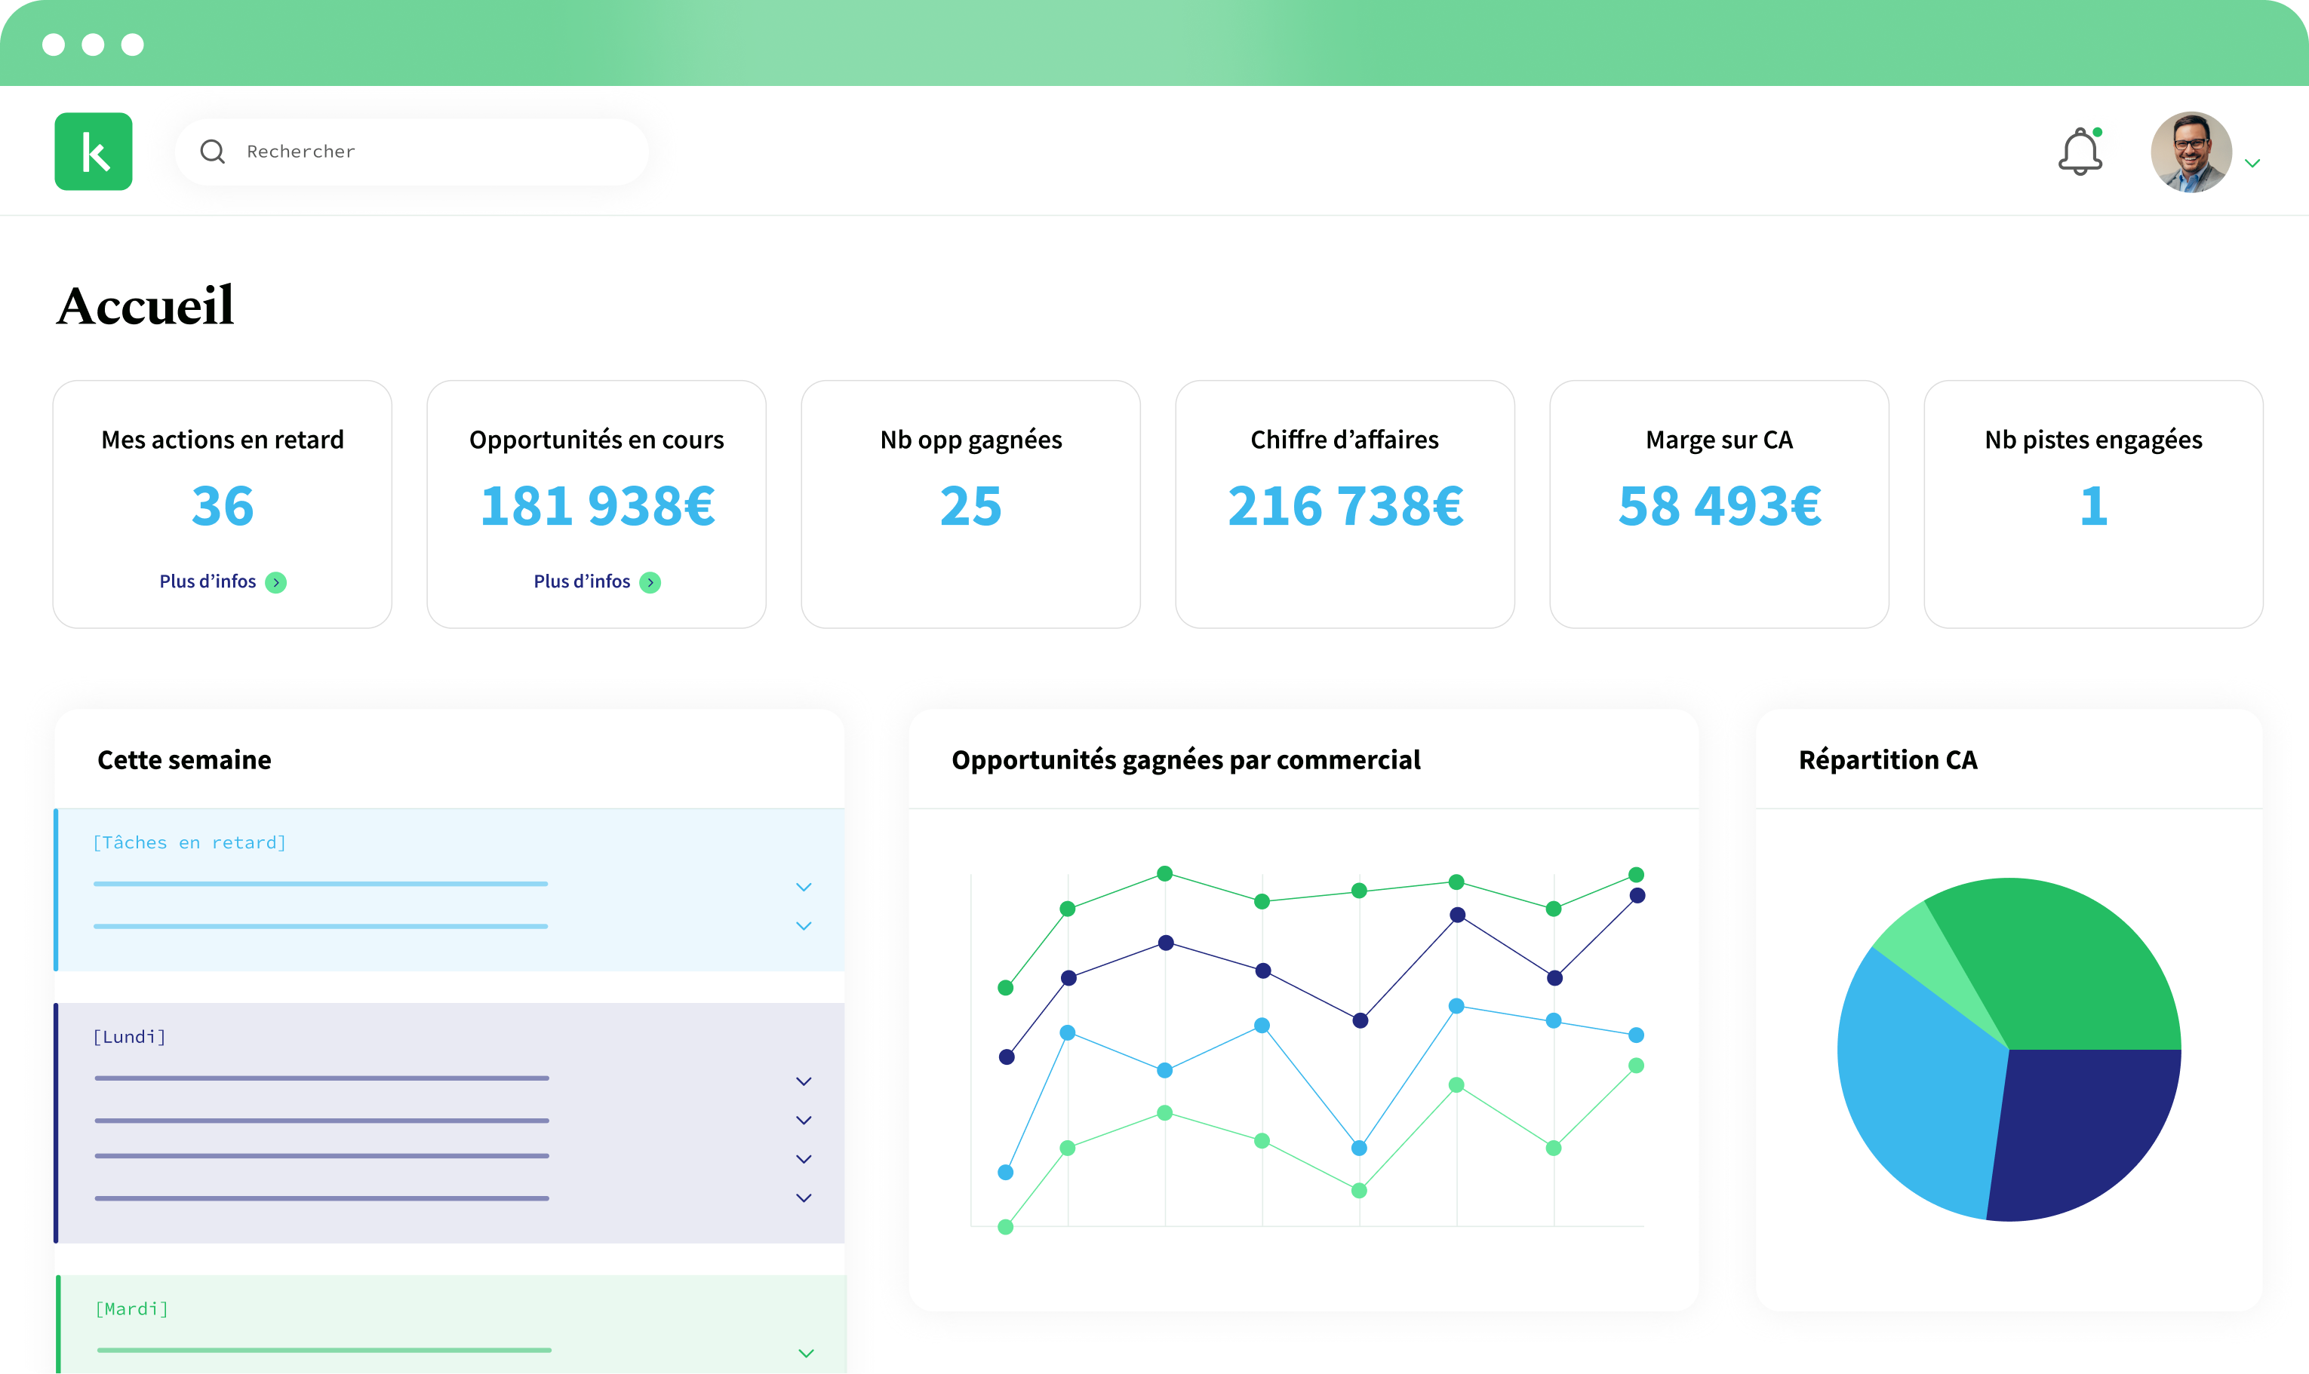
Task: Click the search magnifier icon
Action: tap(213, 152)
